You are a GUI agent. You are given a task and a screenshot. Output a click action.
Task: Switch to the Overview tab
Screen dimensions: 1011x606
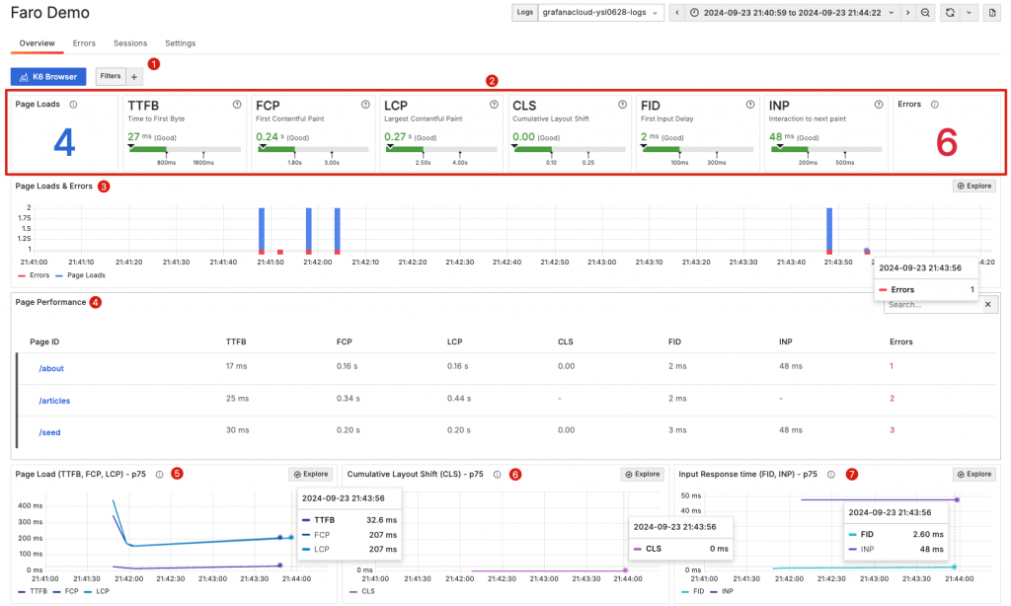[37, 43]
